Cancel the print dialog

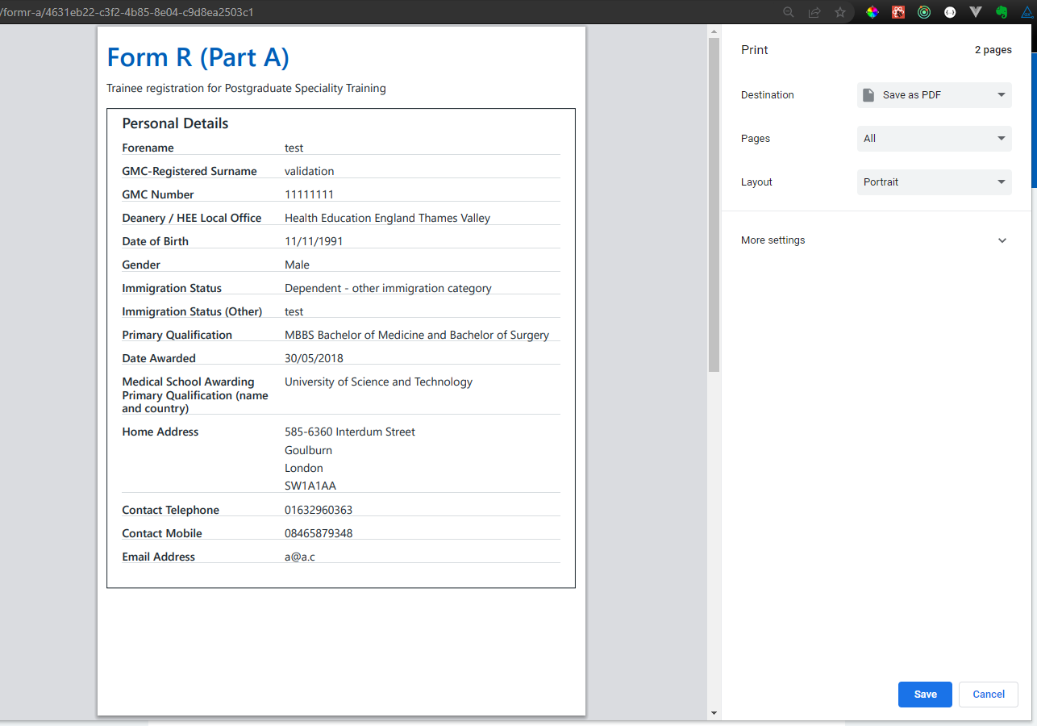pos(988,694)
